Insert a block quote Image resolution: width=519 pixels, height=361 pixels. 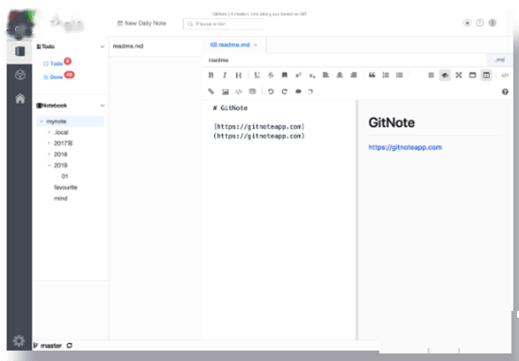[372, 75]
